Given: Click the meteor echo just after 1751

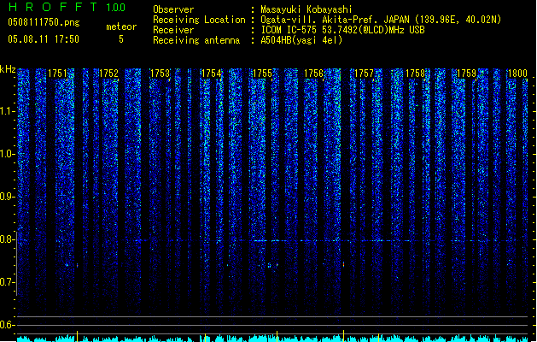Looking at the screenshot, I should [77, 265].
